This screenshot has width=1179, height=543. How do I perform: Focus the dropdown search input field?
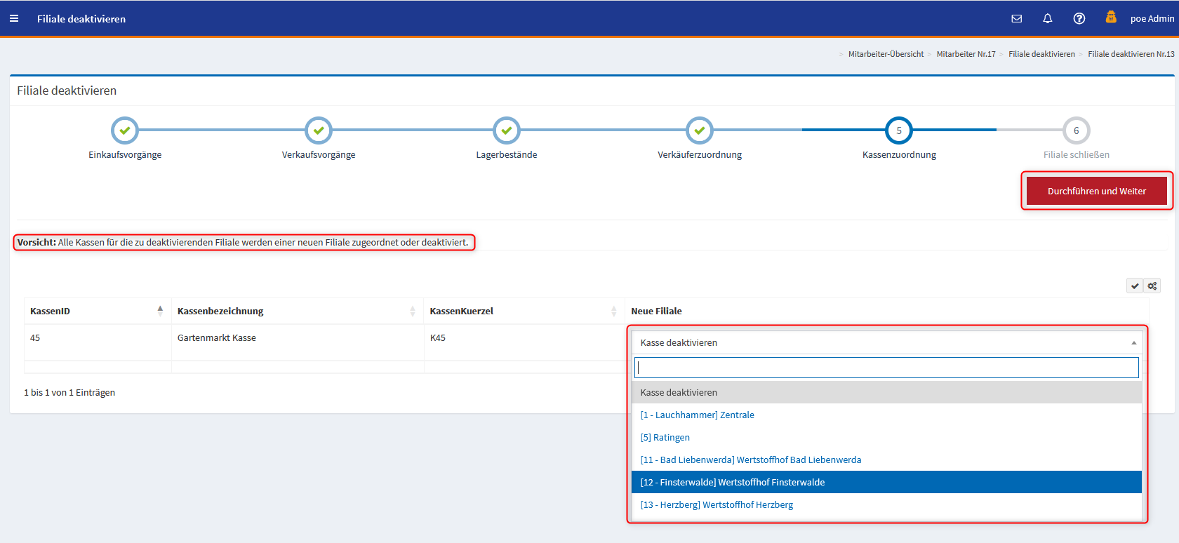pyautogui.click(x=886, y=368)
